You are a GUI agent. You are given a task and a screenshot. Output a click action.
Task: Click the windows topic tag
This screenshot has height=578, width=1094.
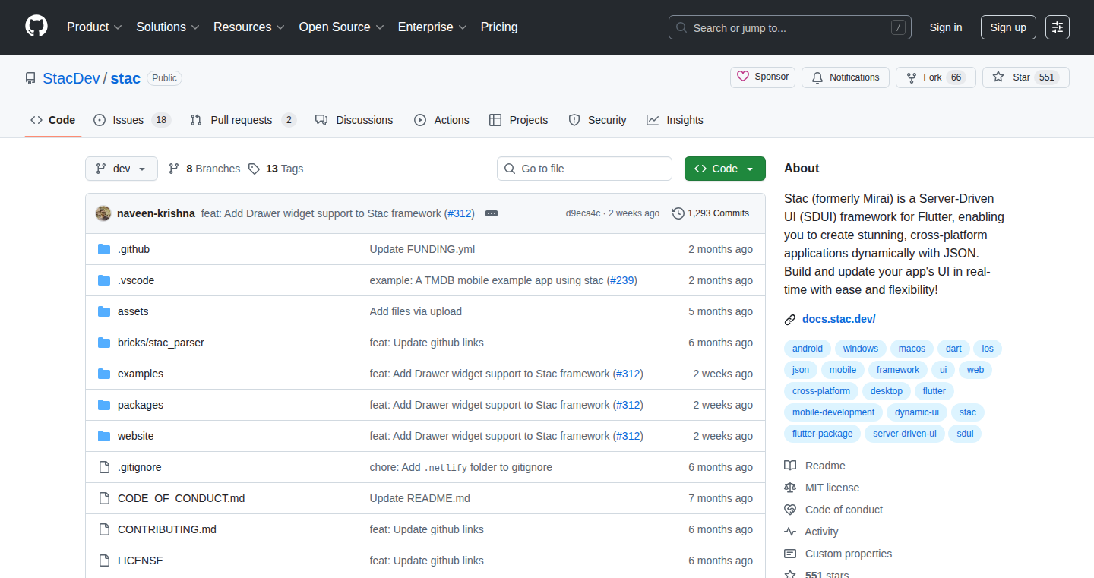click(x=861, y=349)
